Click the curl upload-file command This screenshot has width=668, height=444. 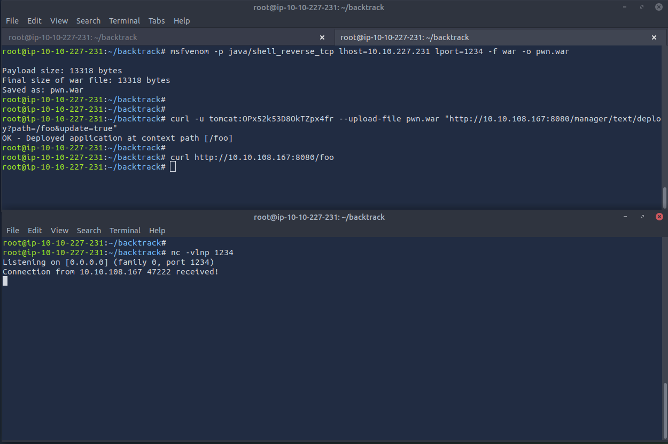[332, 124]
